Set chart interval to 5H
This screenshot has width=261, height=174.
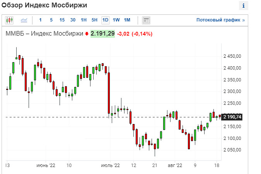94,20
